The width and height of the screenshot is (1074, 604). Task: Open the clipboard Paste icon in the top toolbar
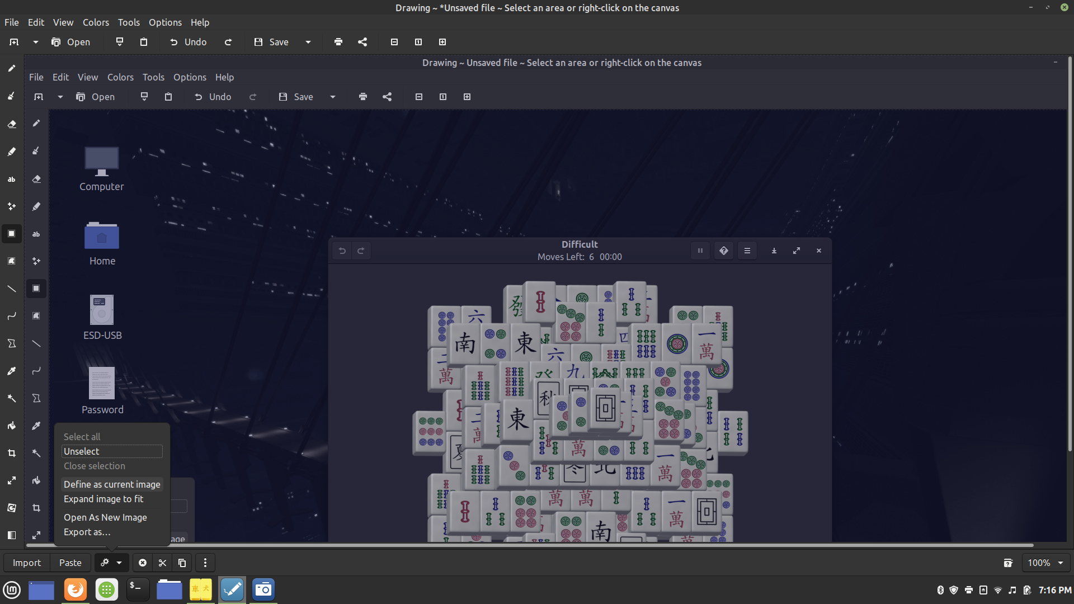(144, 42)
